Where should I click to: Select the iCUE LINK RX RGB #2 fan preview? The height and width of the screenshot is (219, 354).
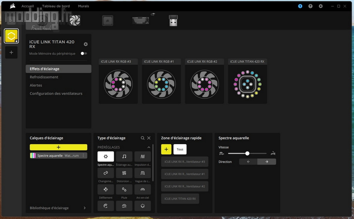(x=205, y=81)
